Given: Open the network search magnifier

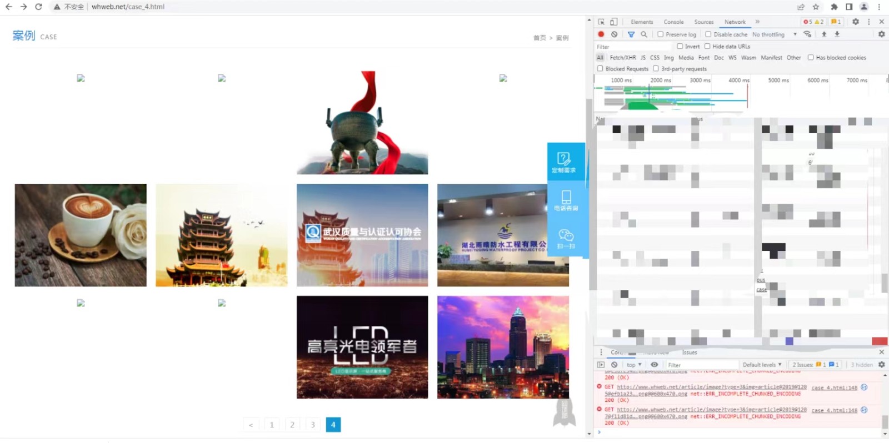Looking at the screenshot, I should 644,34.
